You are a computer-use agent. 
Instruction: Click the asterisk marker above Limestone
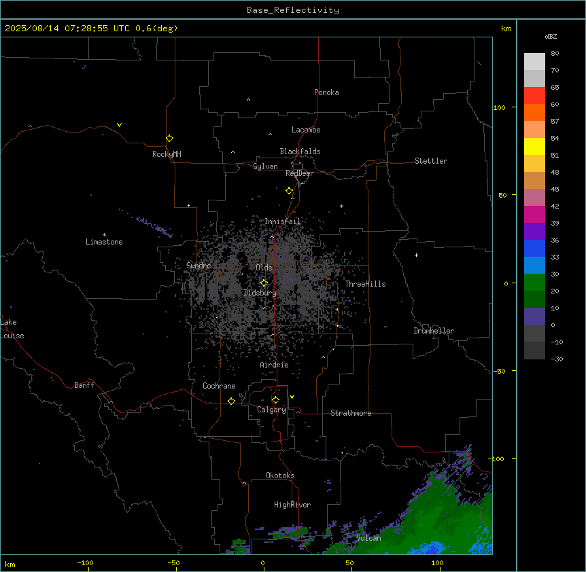[x=104, y=235]
